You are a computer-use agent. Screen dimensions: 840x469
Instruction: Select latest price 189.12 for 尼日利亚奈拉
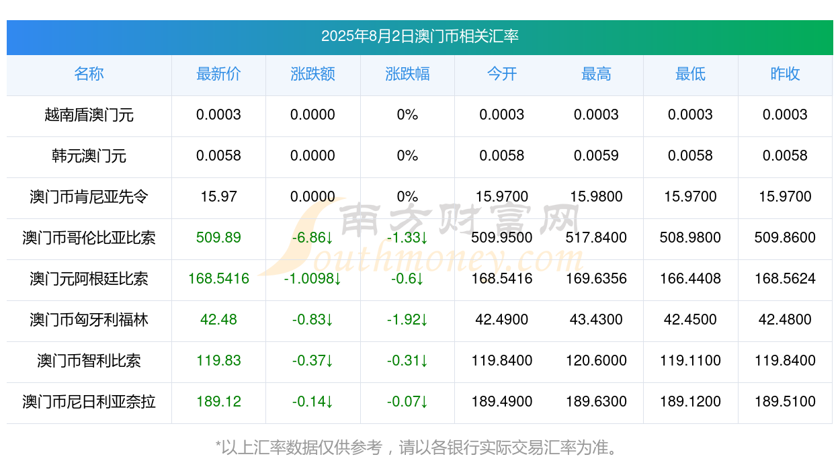[x=218, y=402]
